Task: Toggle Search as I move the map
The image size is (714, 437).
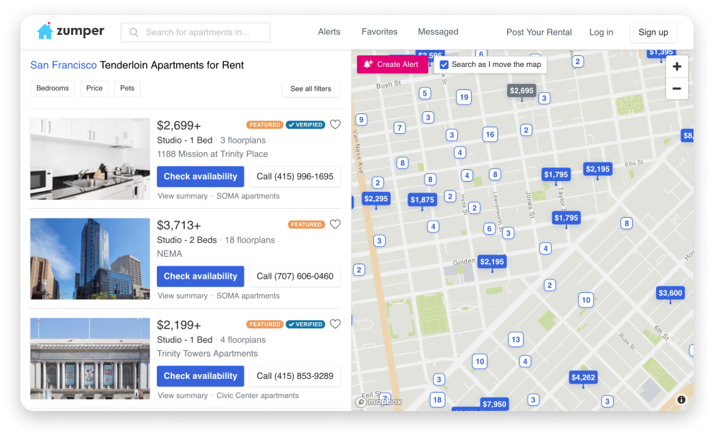Action: (444, 65)
